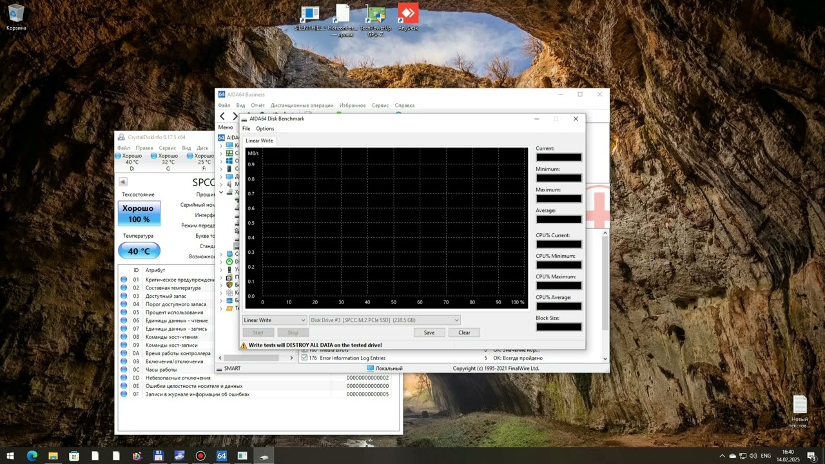
Task: Click the Хорошо 100 % health status button
Action: coord(139,214)
